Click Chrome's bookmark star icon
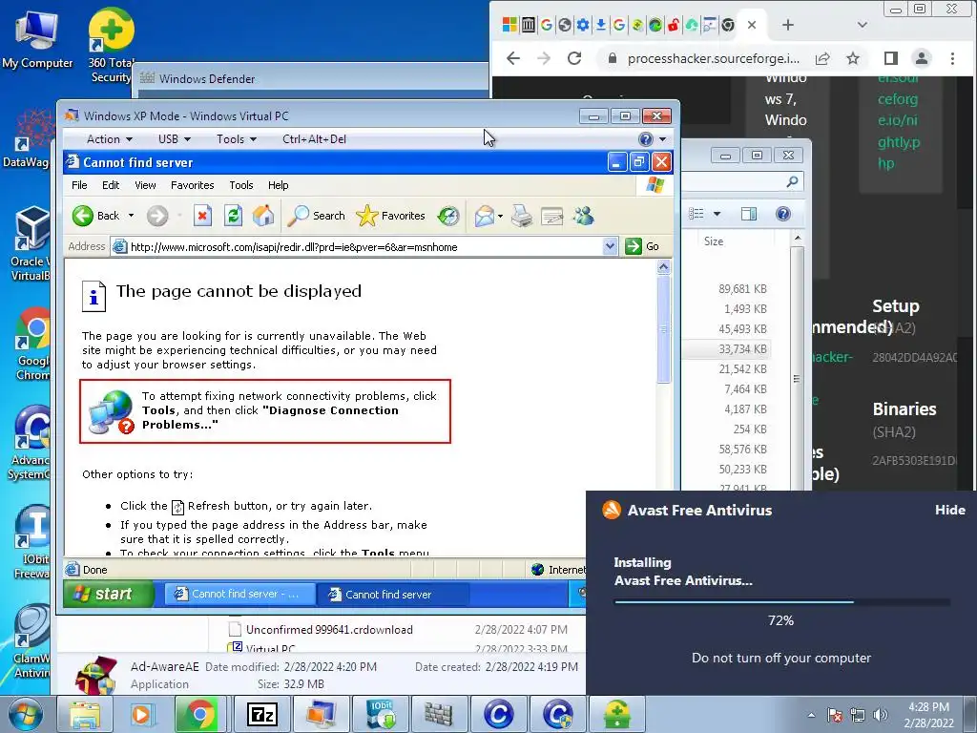This screenshot has height=733, width=977. click(853, 58)
